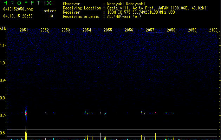Click antenna value A504HB(yagi 4el)
Viewport: 221px width, 140px height.
click(124, 16)
